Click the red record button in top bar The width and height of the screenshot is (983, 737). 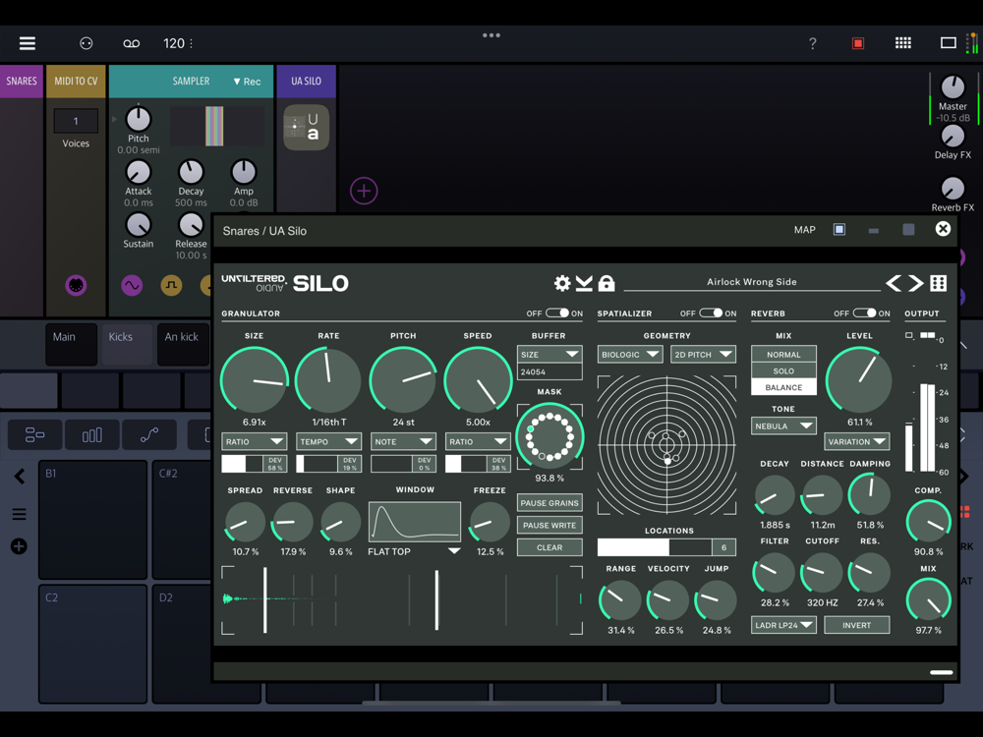tap(857, 43)
